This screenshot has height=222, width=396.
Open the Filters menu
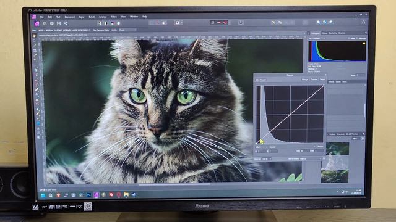click(114, 17)
